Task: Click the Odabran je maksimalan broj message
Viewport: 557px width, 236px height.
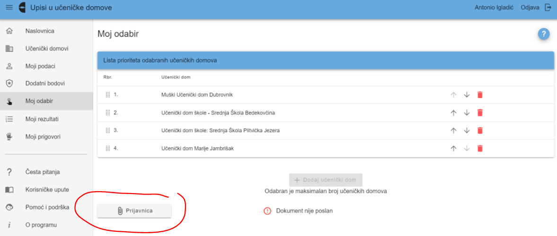Action: pos(326,191)
